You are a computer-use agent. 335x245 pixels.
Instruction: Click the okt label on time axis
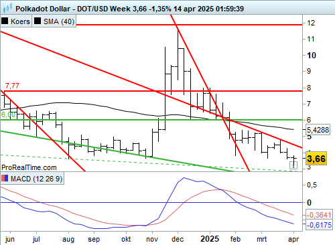pyautogui.click(x=126, y=239)
